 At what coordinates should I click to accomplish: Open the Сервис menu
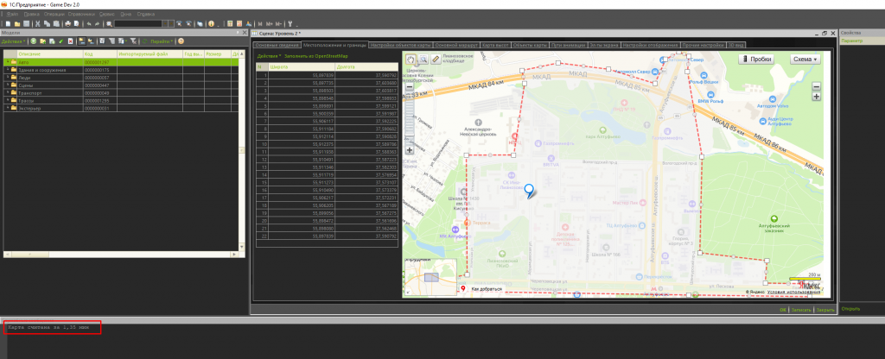coord(107,15)
